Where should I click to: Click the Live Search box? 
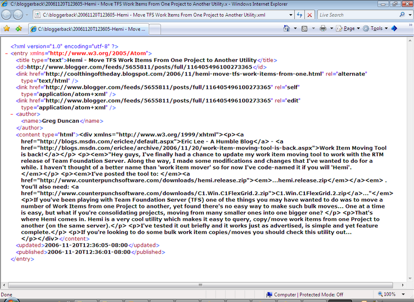click(x=358, y=15)
